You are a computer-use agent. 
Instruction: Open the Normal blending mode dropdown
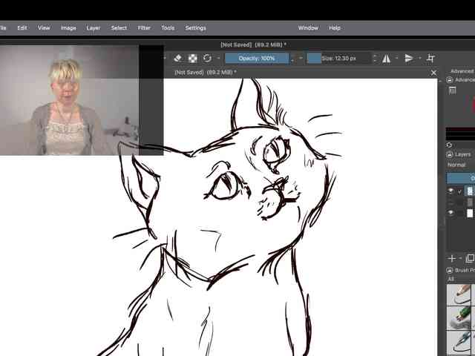click(460, 165)
